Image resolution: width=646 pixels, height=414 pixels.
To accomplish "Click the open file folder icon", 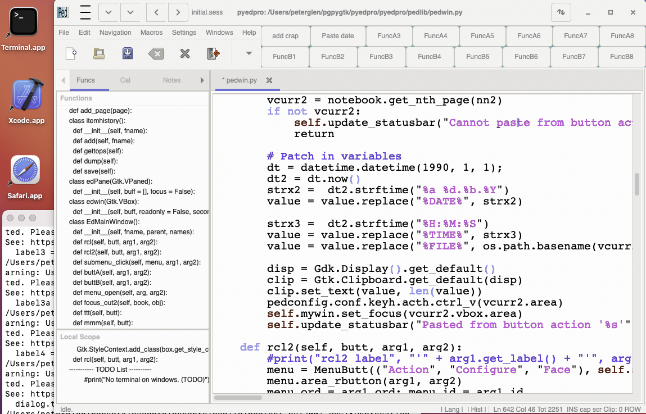I will coord(99,53).
